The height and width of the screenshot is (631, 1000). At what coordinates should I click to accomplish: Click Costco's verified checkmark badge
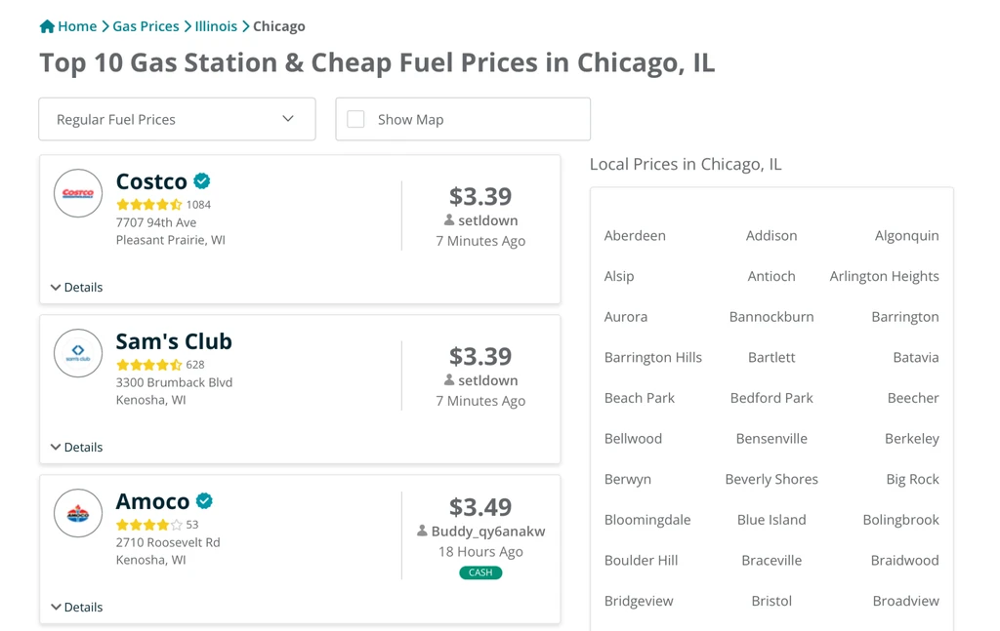(202, 181)
